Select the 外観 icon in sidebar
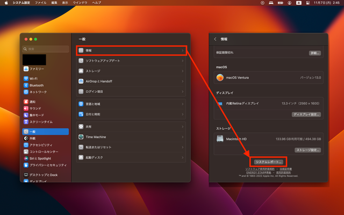Image resolution: width=344 pixels, height=215 pixels. (26, 138)
